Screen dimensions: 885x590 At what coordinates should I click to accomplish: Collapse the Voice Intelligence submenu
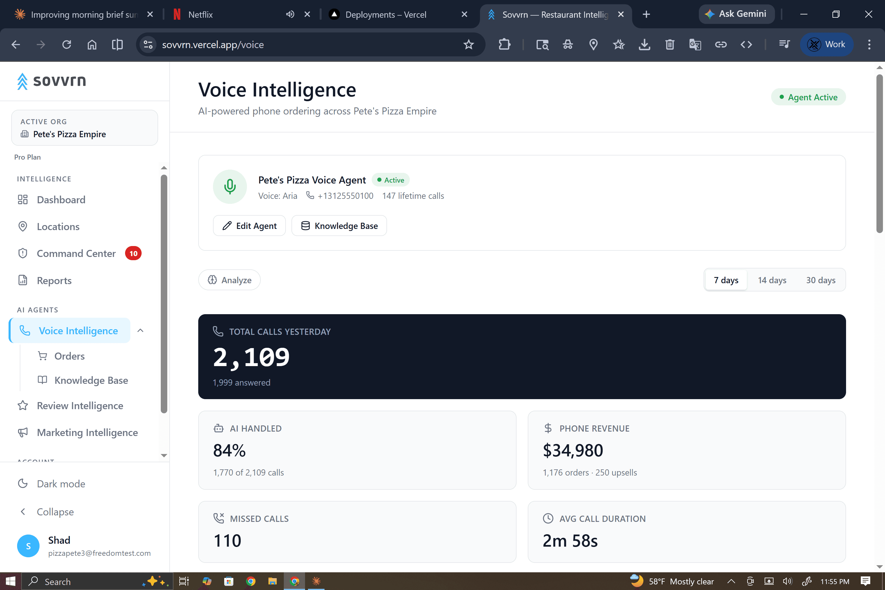coord(140,330)
